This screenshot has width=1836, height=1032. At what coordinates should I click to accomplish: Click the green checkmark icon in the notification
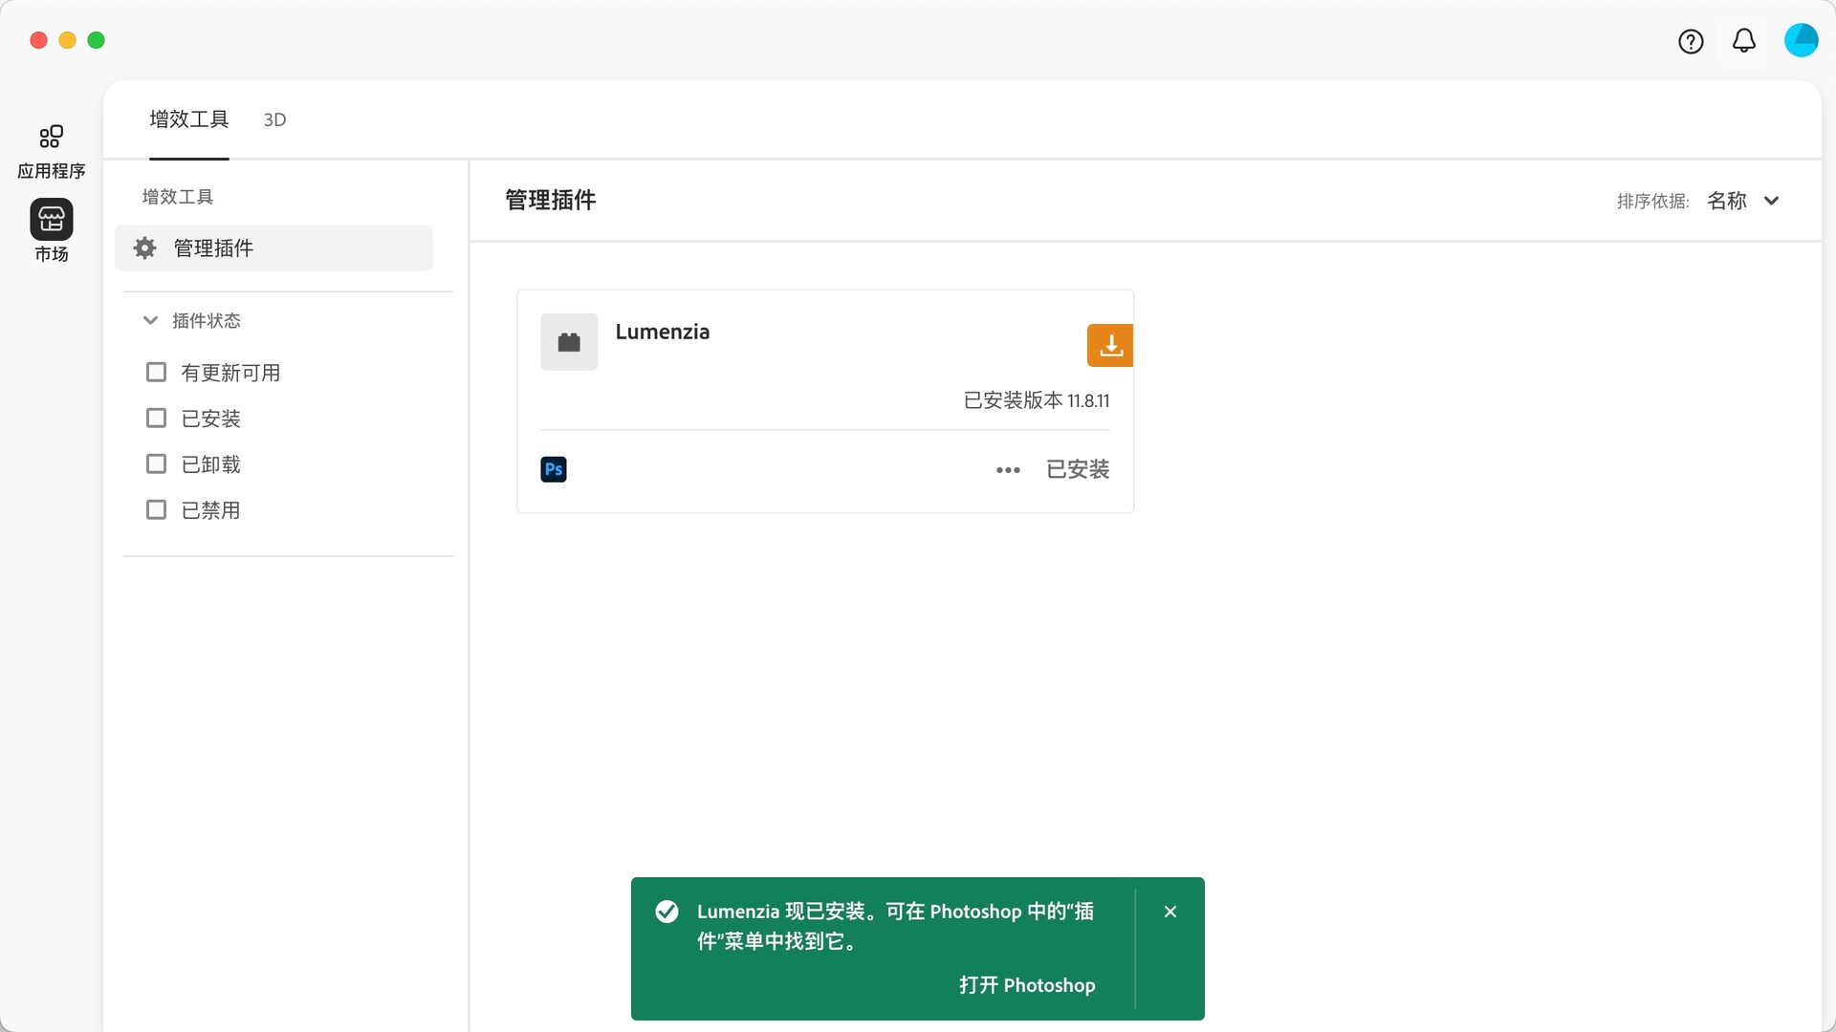pyautogui.click(x=667, y=912)
